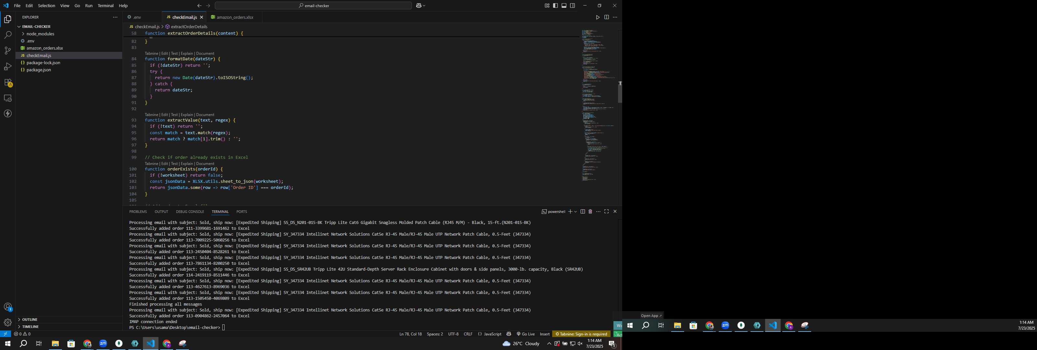Toggle the bottom Panel visibility
This screenshot has width=1037, height=350.
click(x=564, y=6)
